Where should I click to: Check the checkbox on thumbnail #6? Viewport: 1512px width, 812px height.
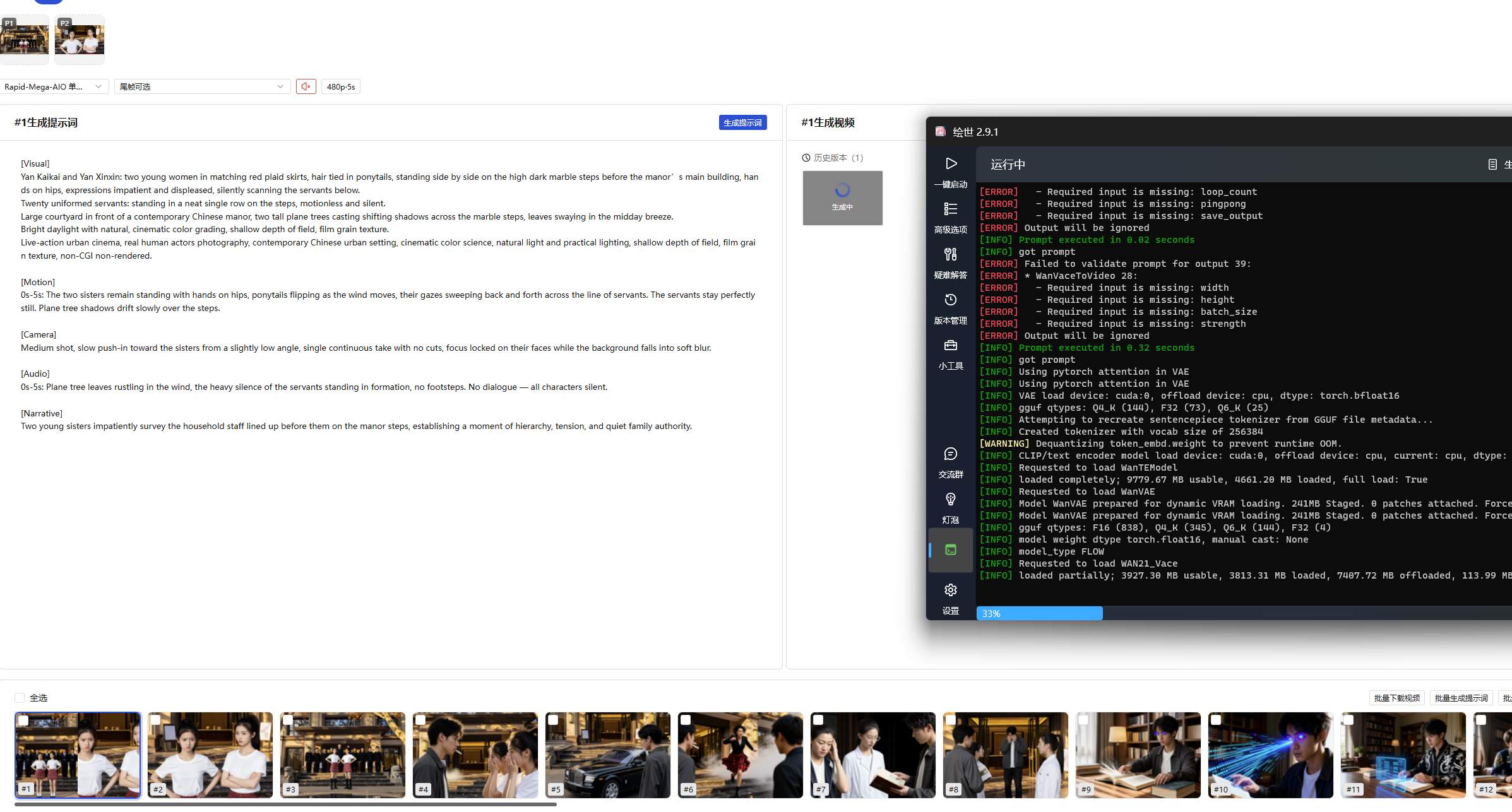tap(686, 720)
